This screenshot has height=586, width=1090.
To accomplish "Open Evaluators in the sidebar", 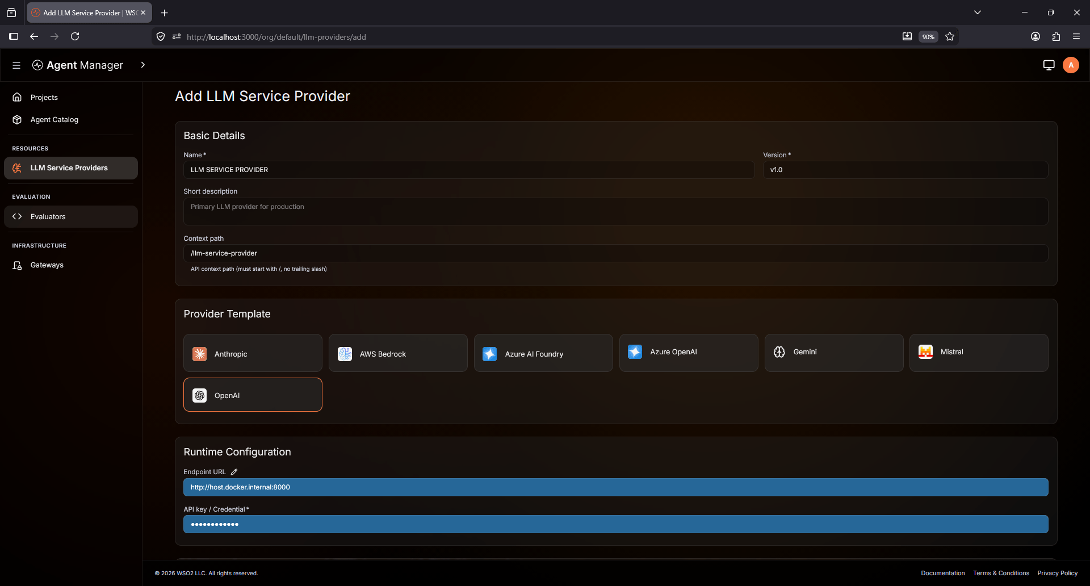I will 71,217.
